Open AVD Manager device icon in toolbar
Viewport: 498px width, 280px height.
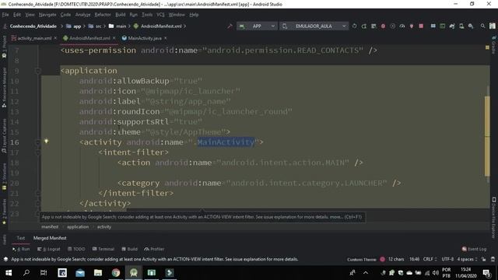461,26
